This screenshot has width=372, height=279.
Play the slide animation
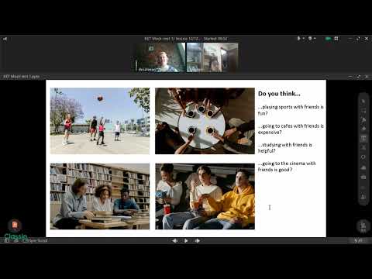pyautogui.click(x=186, y=241)
